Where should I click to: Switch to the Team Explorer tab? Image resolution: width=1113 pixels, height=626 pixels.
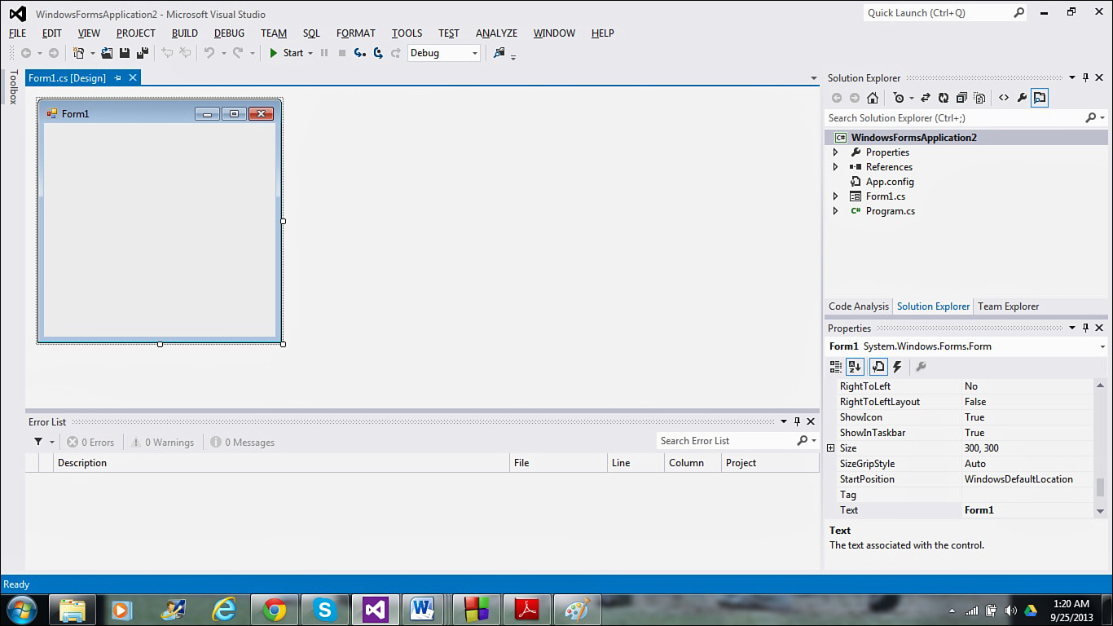(x=1008, y=306)
